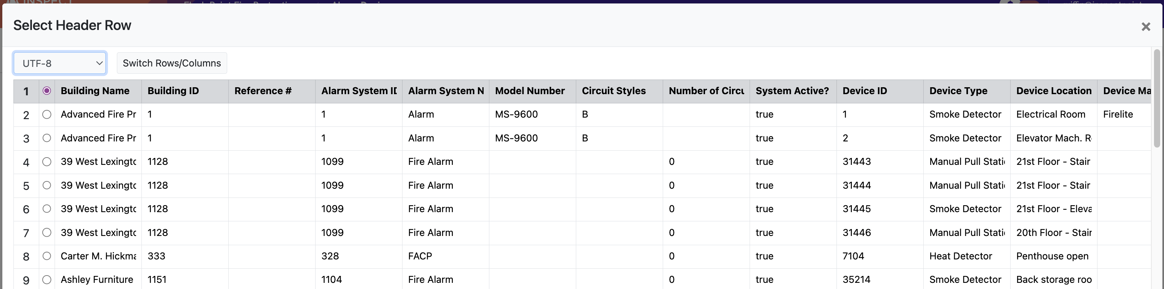Select row 8 radio button as header
Viewport: 1164px width, 289px height.
pos(47,256)
